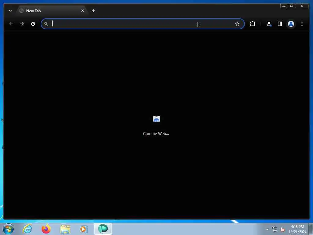Bookmark this tab with the star icon
The height and width of the screenshot is (235, 313).
[237, 24]
